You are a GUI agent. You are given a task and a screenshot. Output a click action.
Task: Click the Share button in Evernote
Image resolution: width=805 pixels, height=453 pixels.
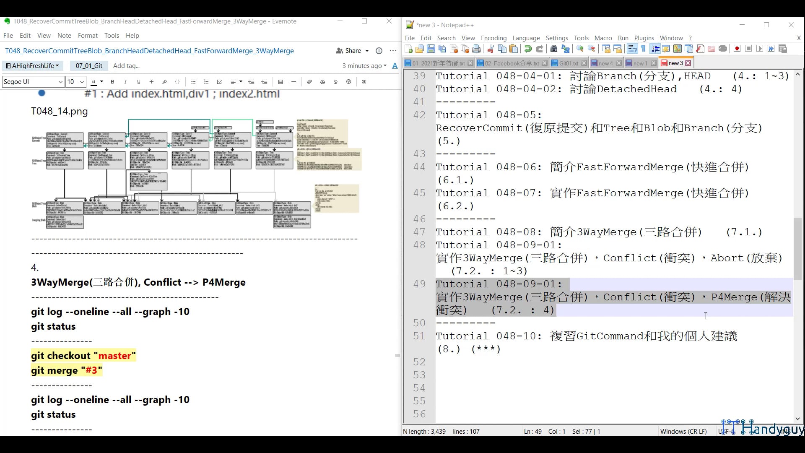(352, 50)
